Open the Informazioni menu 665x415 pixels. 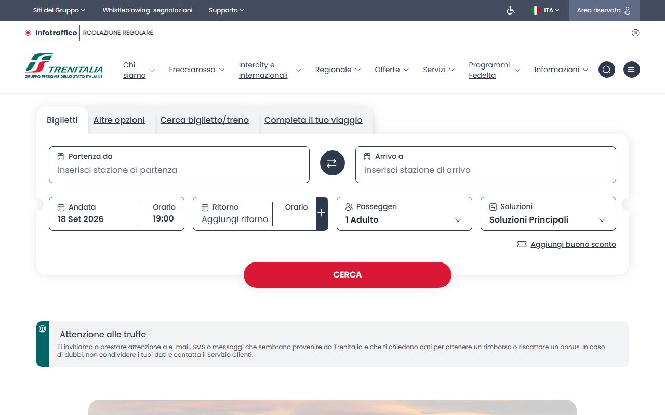coord(561,70)
